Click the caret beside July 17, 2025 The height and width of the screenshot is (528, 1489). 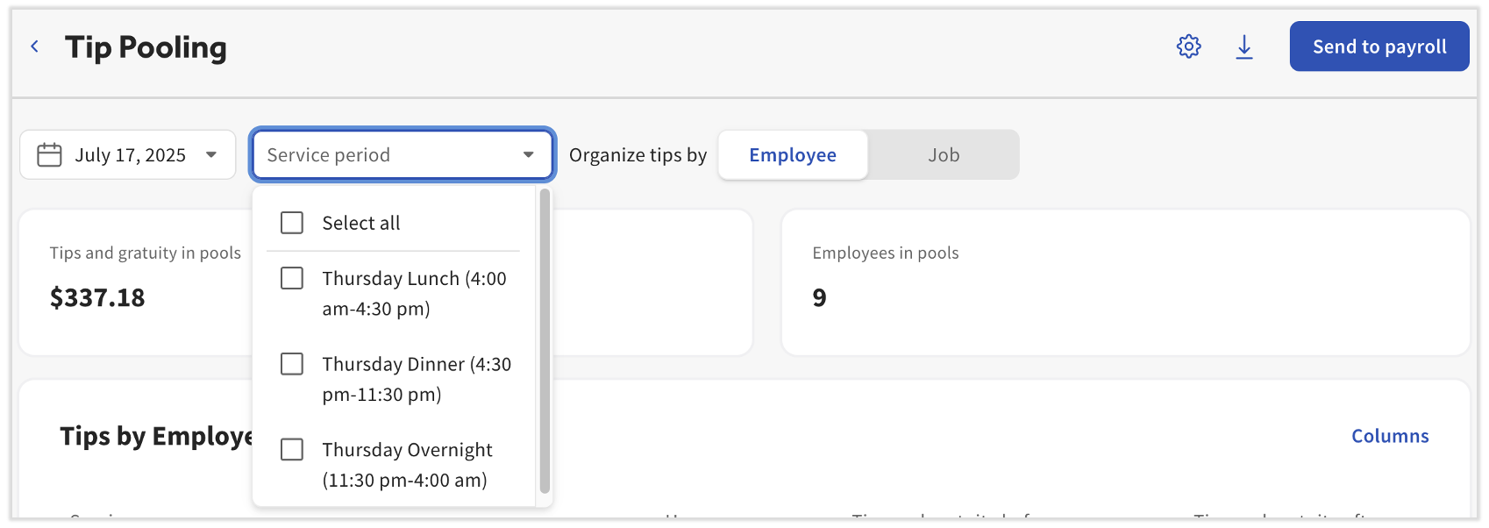[210, 155]
